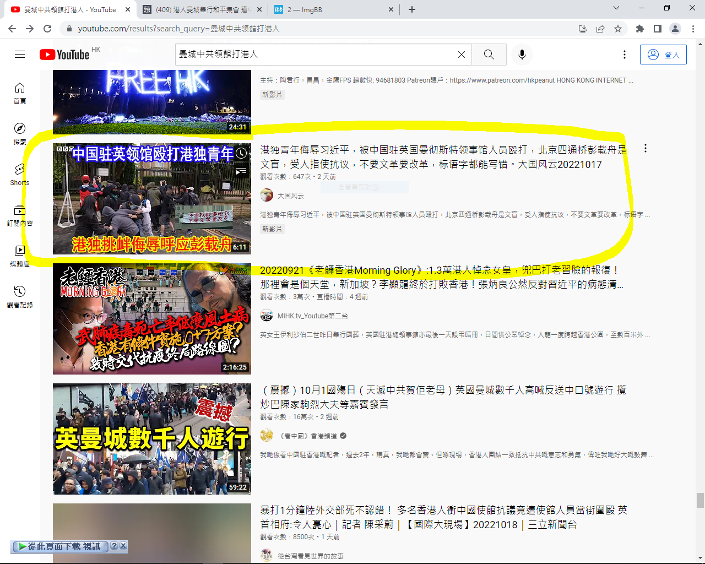Open Library in the left sidebar

coord(20,256)
